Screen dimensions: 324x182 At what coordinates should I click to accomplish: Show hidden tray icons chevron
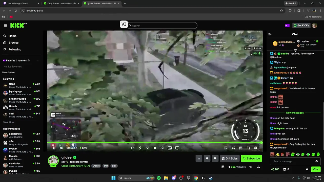point(293,178)
